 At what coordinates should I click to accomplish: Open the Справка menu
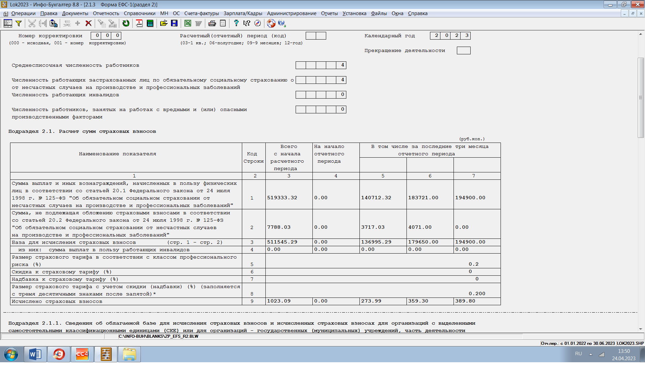click(x=418, y=13)
